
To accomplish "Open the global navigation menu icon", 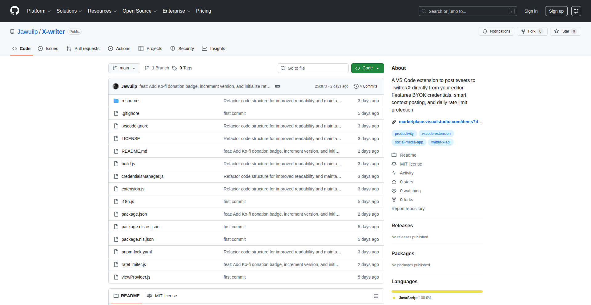I will pyautogui.click(x=576, y=11).
